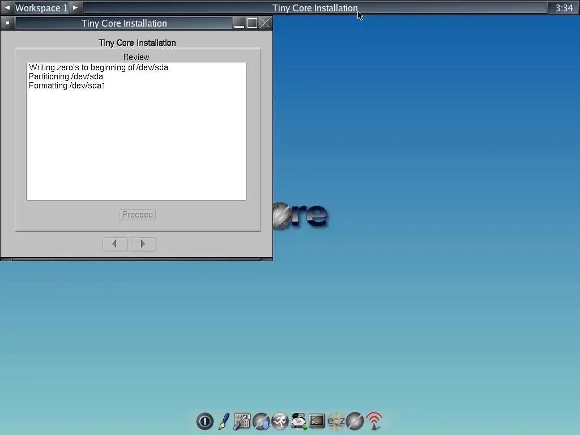Minimize the Tiny Core Installation window

point(240,23)
